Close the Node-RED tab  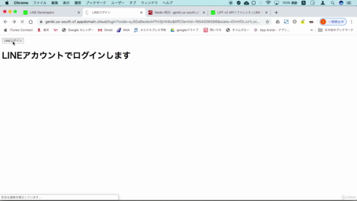[204, 12]
